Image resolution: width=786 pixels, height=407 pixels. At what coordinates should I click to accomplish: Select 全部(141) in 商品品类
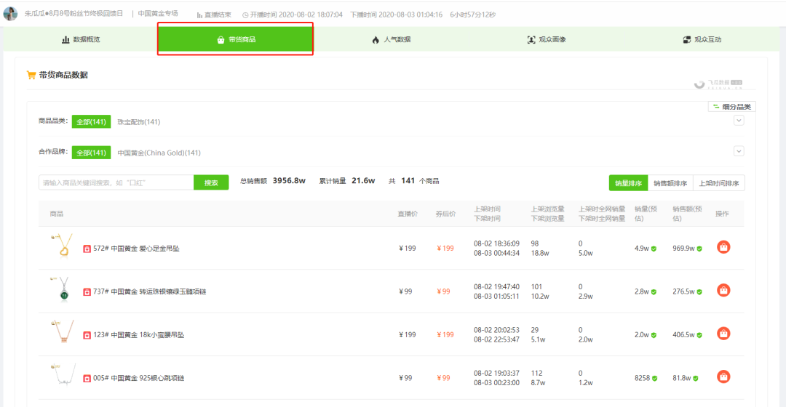click(91, 121)
